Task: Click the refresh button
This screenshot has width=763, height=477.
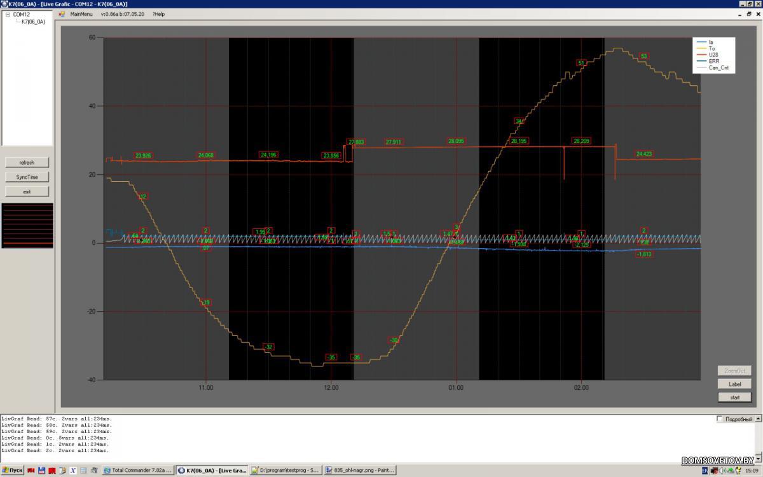Action: [x=27, y=163]
